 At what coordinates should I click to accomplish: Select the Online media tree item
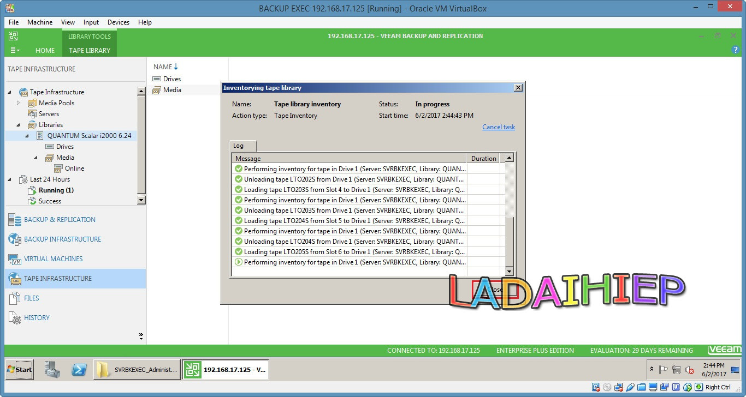point(74,169)
